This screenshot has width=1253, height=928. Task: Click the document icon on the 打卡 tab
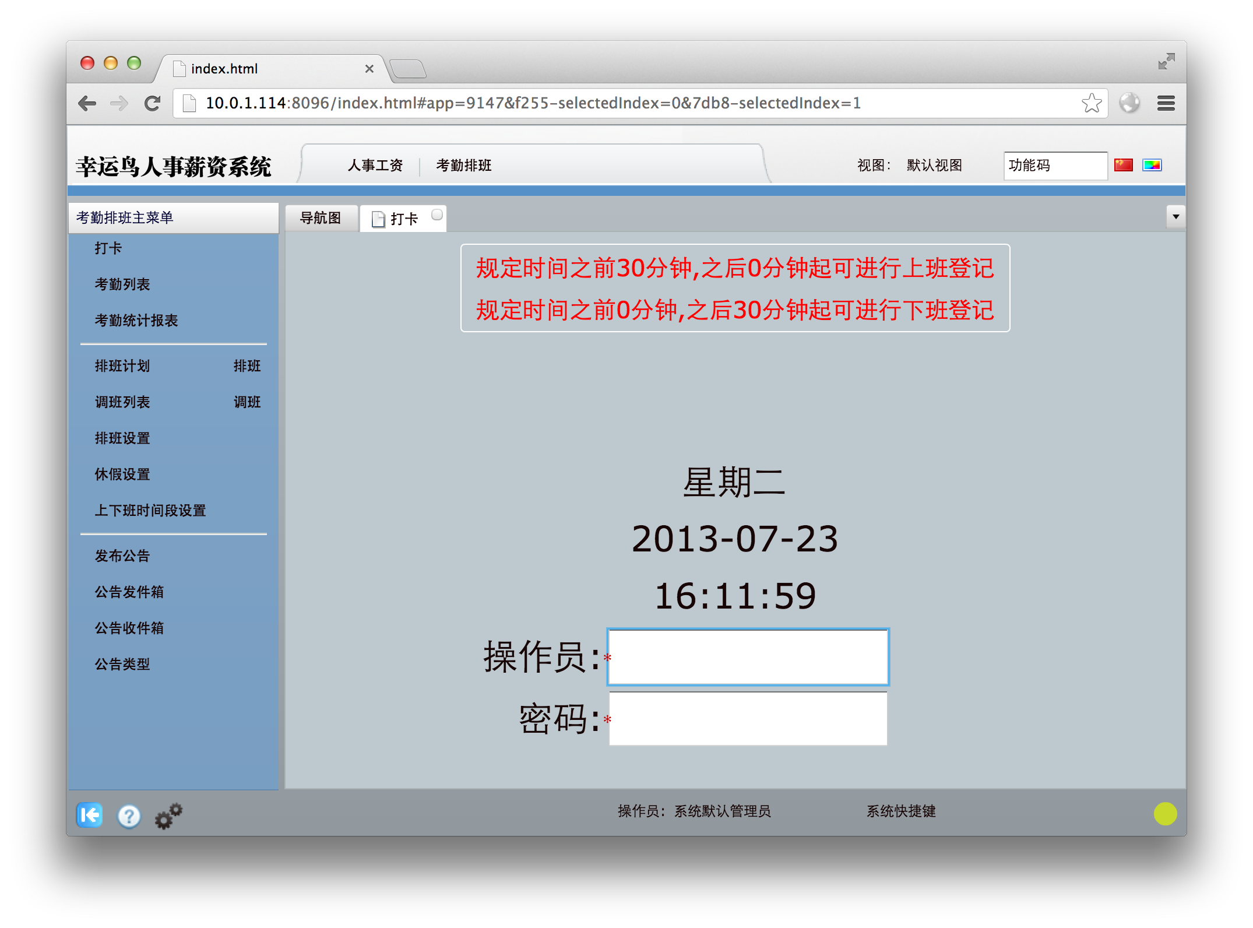point(378,219)
